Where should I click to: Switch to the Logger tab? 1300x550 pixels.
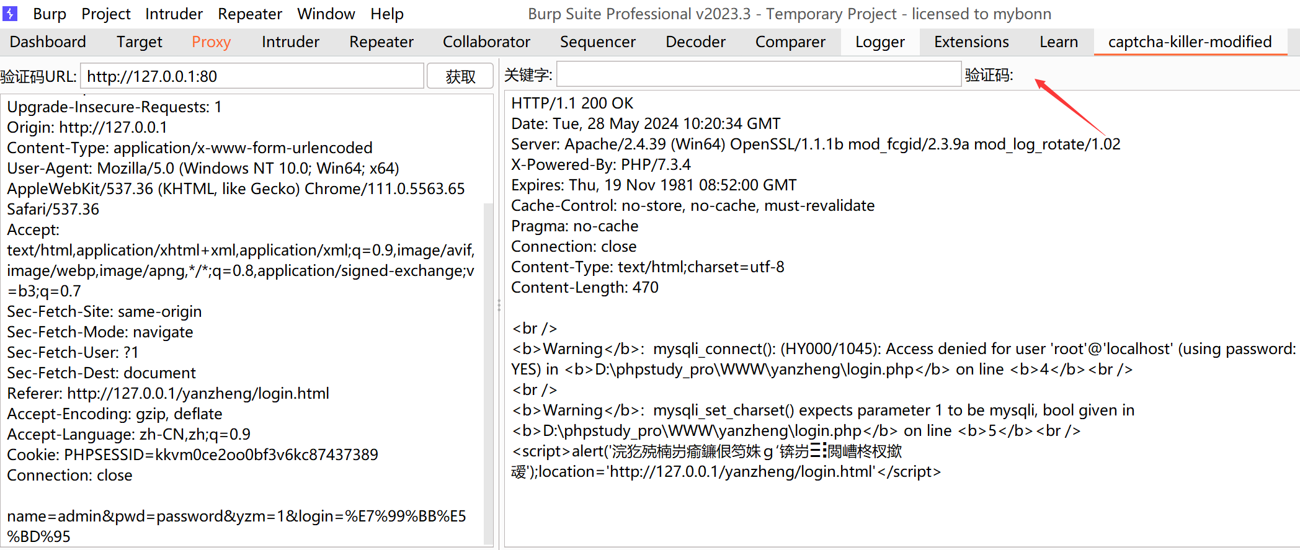pyautogui.click(x=879, y=42)
